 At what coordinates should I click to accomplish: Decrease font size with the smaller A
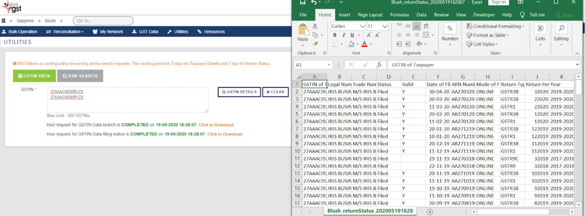coord(377,35)
